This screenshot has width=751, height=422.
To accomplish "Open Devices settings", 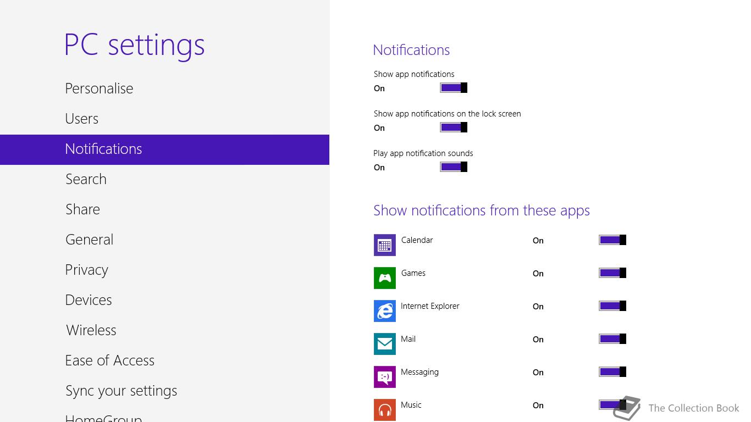I will (164, 300).
